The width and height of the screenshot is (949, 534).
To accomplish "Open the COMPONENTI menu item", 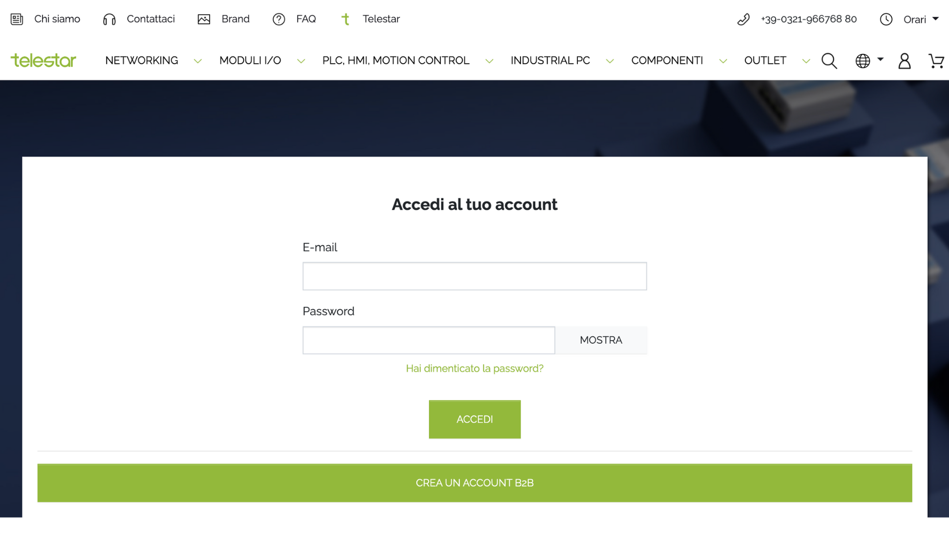I will pyautogui.click(x=667, y=60).
